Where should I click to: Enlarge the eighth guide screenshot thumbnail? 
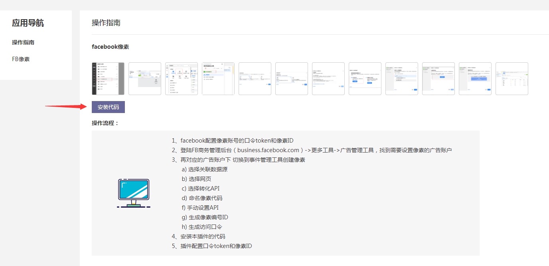[x=365, y=79]
